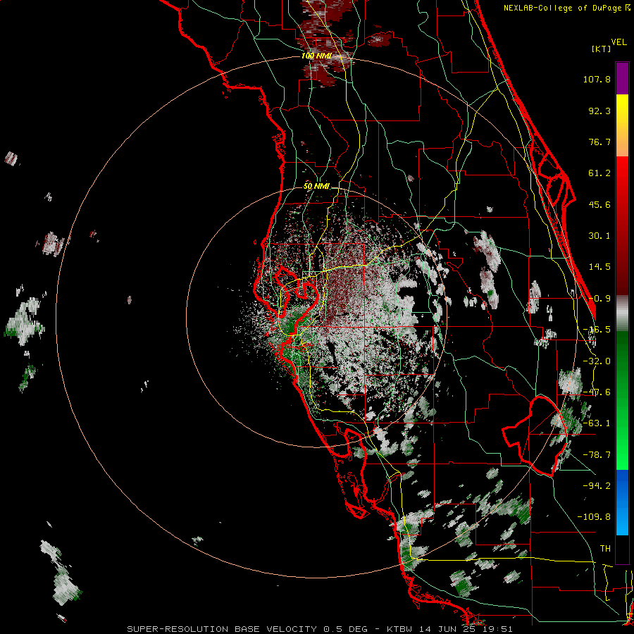The height and width of the screenshot is (634, 634).
Task: Click the [KT] units label
Action: (x=601, y=49)
